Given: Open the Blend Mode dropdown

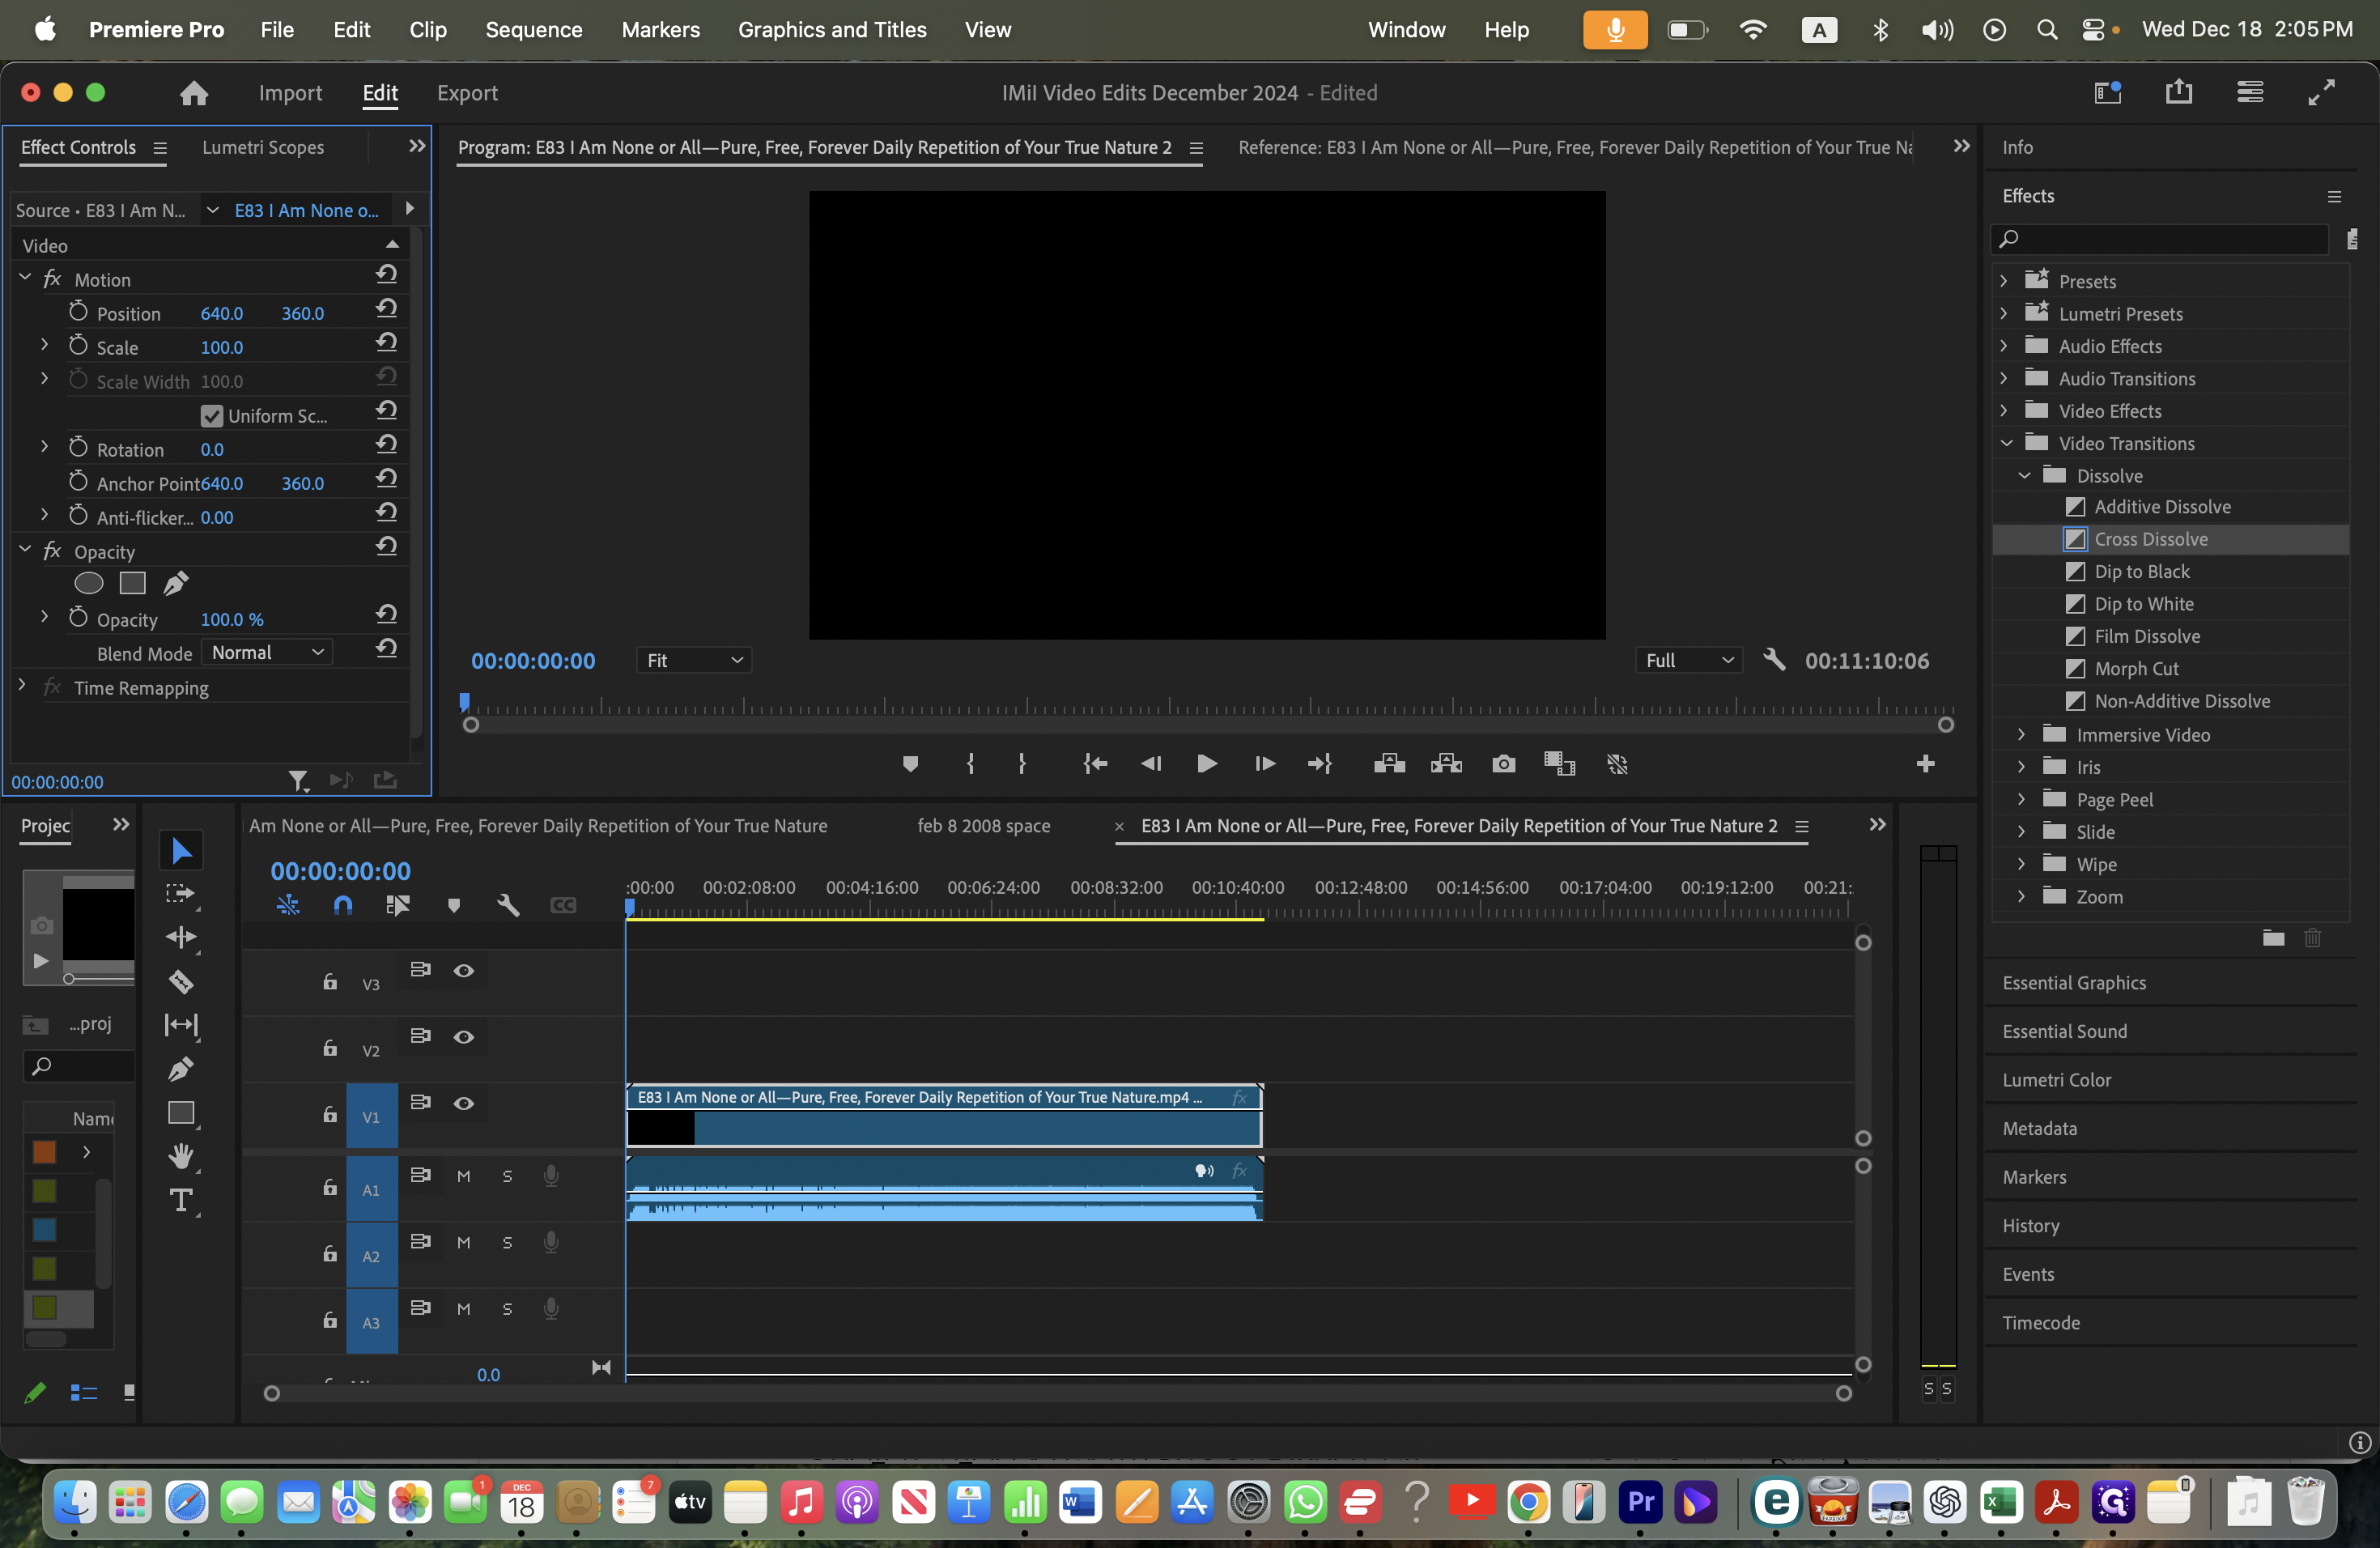Looking at the screenshot, I should (267, 652).
